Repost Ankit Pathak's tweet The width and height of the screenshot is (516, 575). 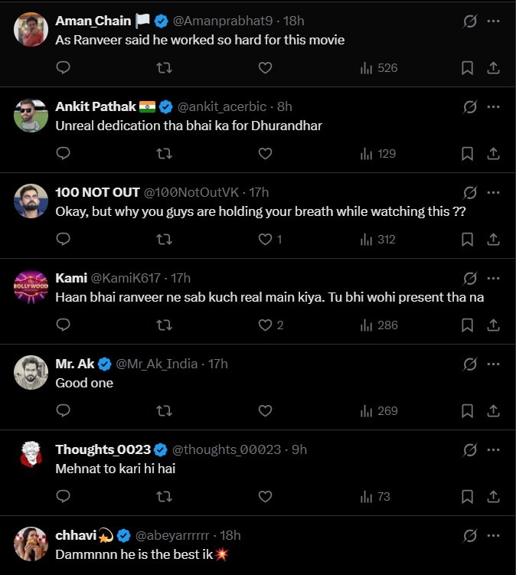[x=164, y=154]
